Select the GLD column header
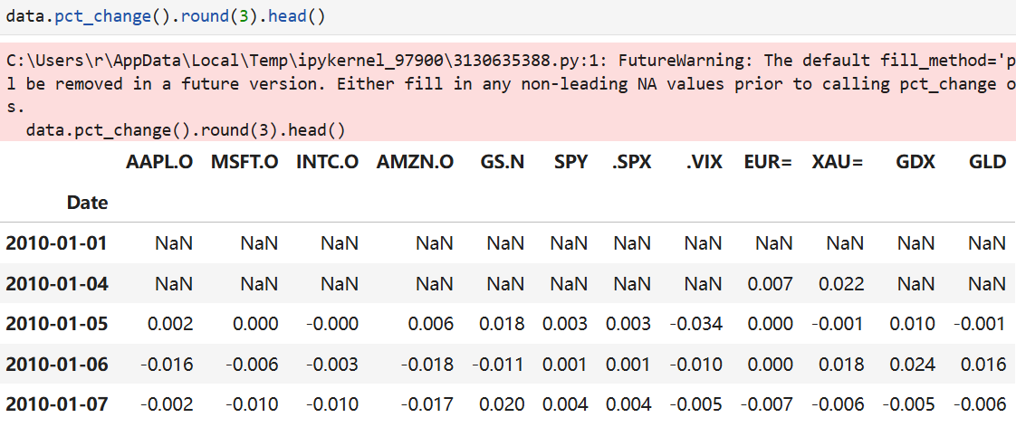 point(988,163)
